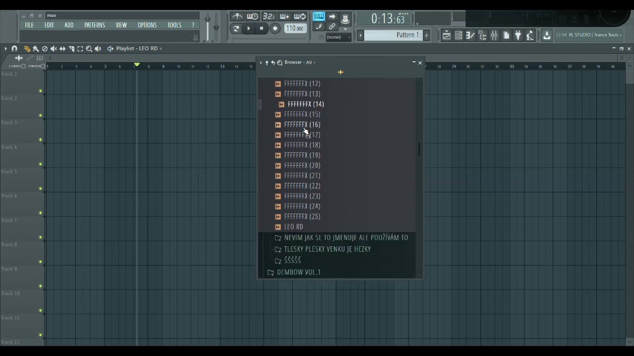Click the link chain icon in toolbar
This screenshot has width=634, height=356.
pyautogui.click(x=332, y=27)
